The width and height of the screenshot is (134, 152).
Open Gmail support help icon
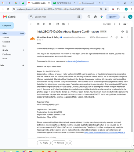[x=89, y=17]
